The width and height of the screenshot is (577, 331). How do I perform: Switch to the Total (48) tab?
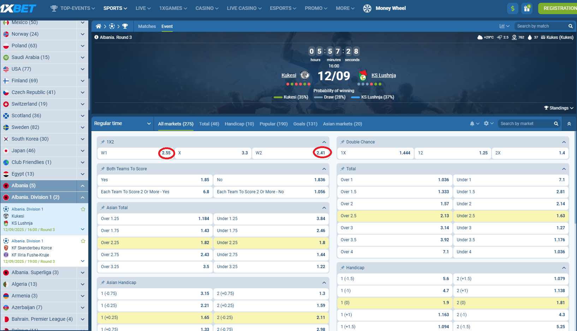click(209, 124)
